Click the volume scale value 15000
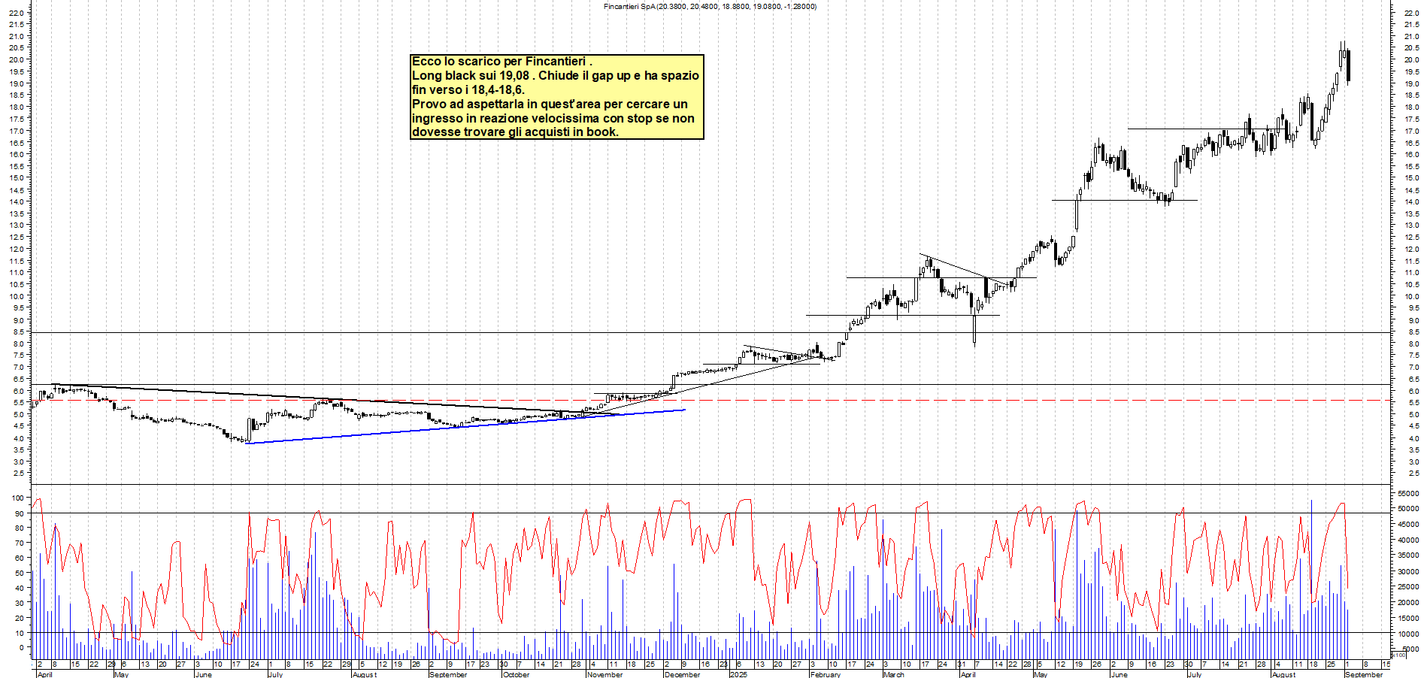1421x678 pixels. pyautogui.click(x=1407, y=618)
